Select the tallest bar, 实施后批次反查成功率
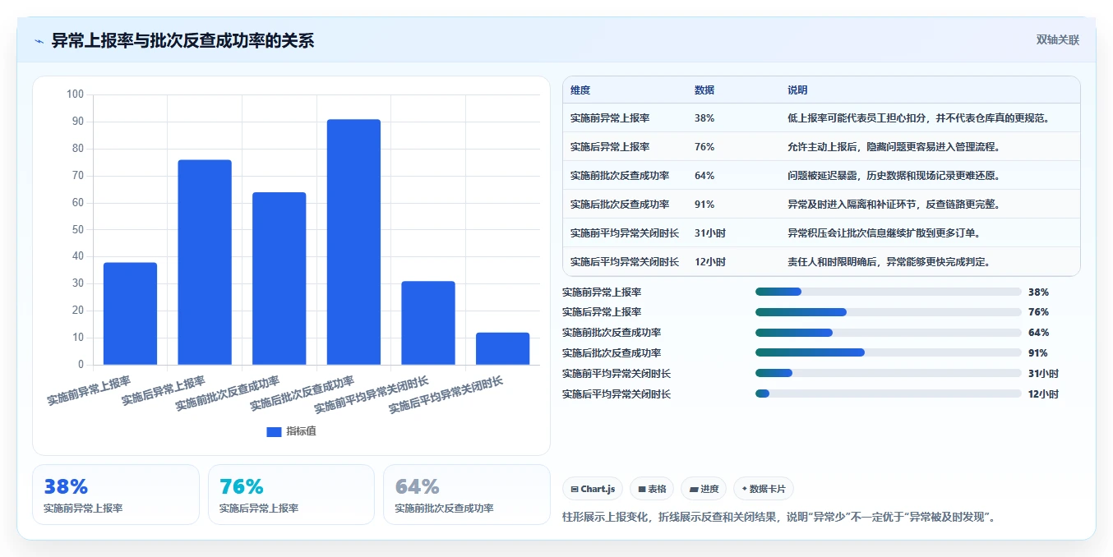Screen dimensions: 1113x557 point(353,242)
